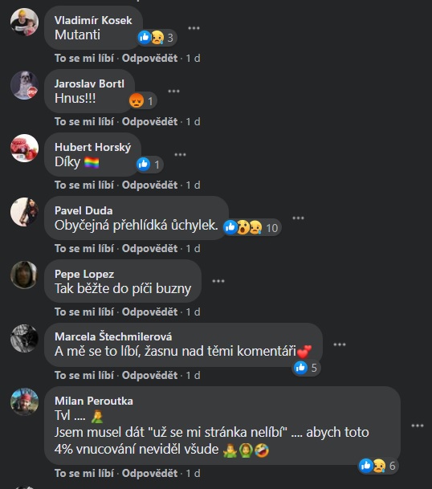
Task: Open options menu for Vladimír Kosek's comment
Action: coord(194,28)
